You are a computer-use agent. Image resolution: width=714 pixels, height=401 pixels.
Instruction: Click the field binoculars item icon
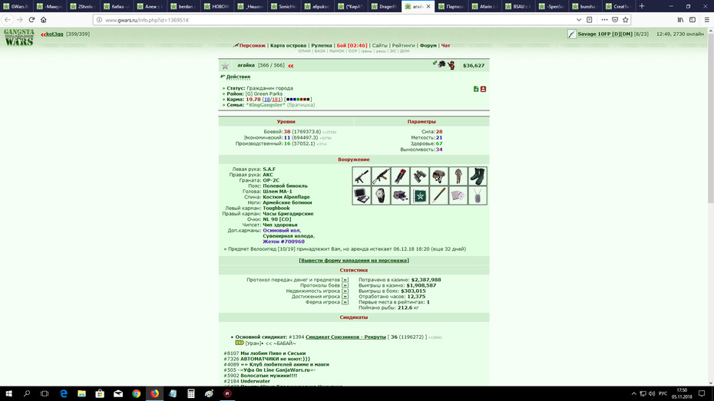(x=419, y=176)
